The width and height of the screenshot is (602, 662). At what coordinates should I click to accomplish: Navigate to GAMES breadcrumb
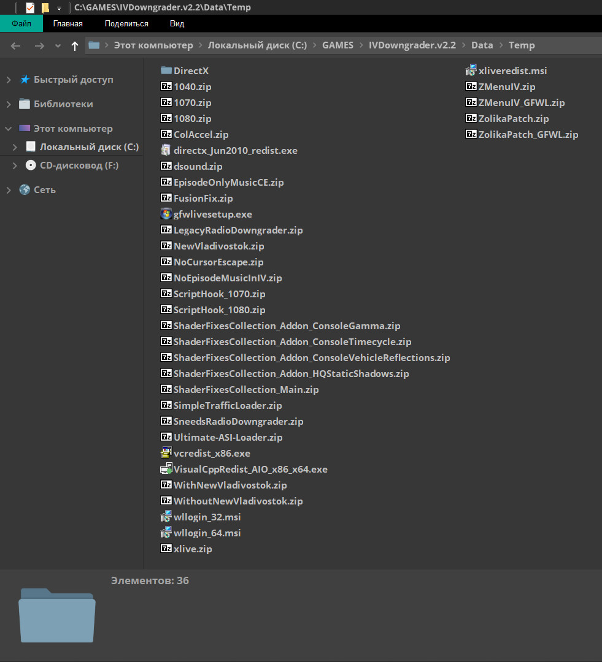click(x=338, y=45)
